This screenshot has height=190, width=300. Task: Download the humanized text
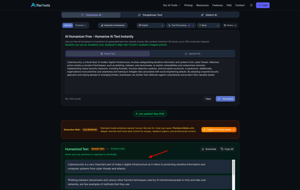coord(209,149)
